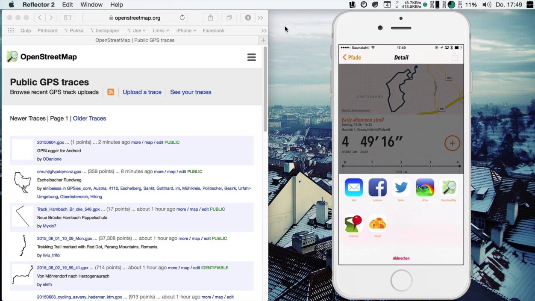Screen dimensions: 535x301
Task: Toggle the Safari sidebar
Action: [68, 18]
